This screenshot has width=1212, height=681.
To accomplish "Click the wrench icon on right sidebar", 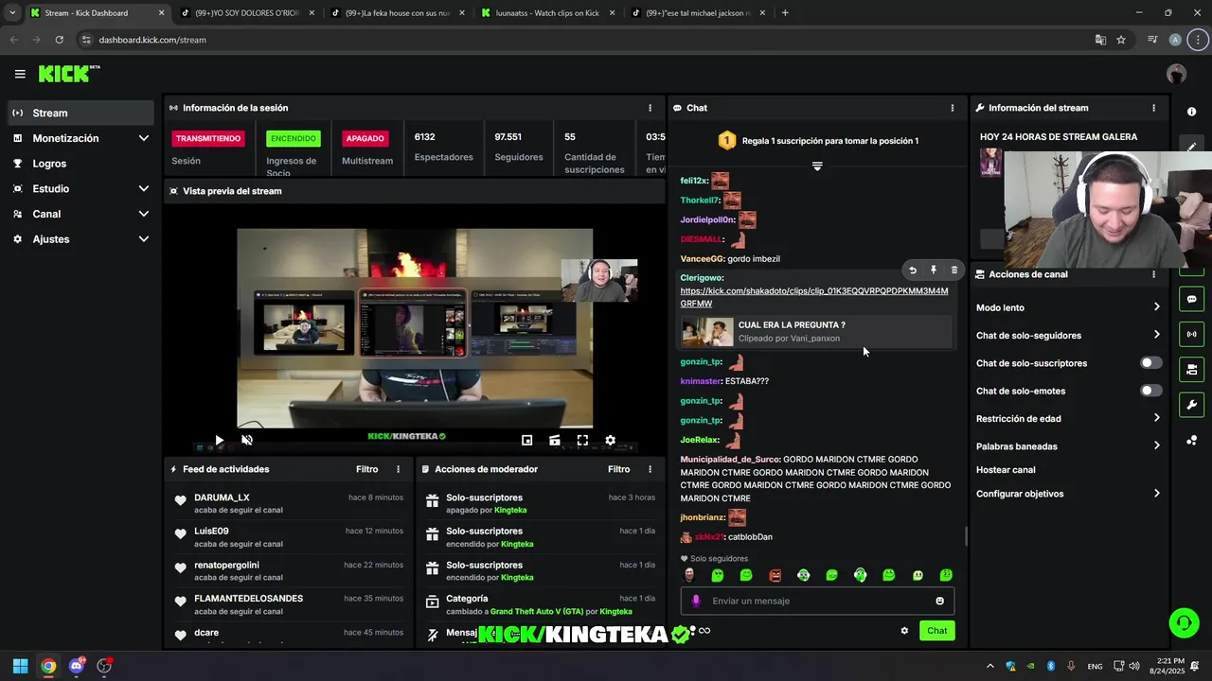I will (1191, 405).
